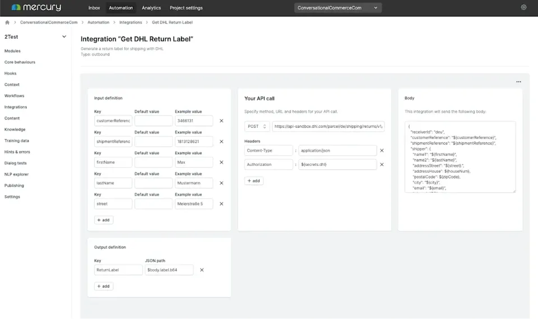Open Content in the sidebar
Image resolution: width=538 pixels, height=319 pixels.
(x=12, y=118)
